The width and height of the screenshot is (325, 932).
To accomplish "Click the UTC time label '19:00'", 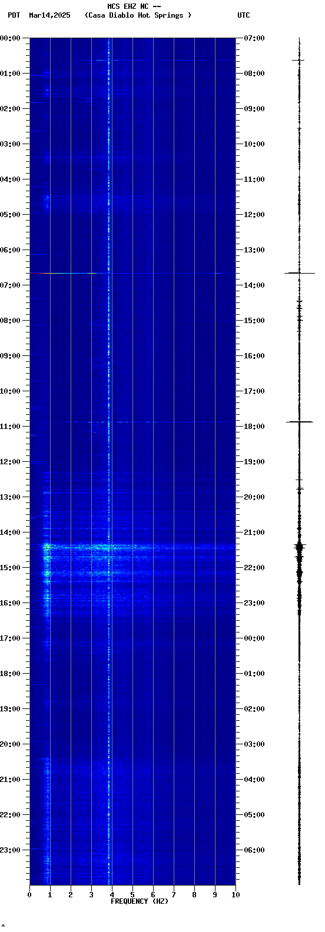I will pyautogui.click(x=254, y=462).
